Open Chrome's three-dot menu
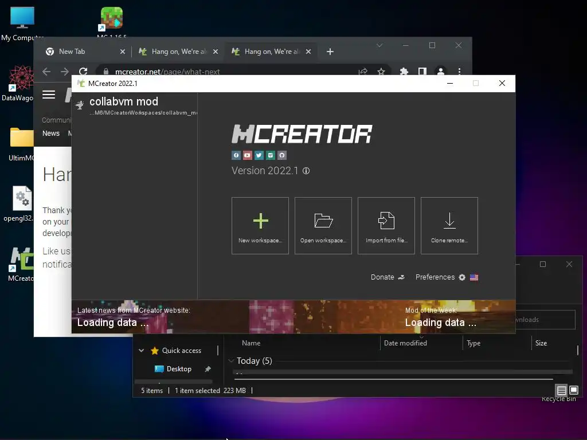The height and width of the screenshot is (440, 587). coord(459,72)
